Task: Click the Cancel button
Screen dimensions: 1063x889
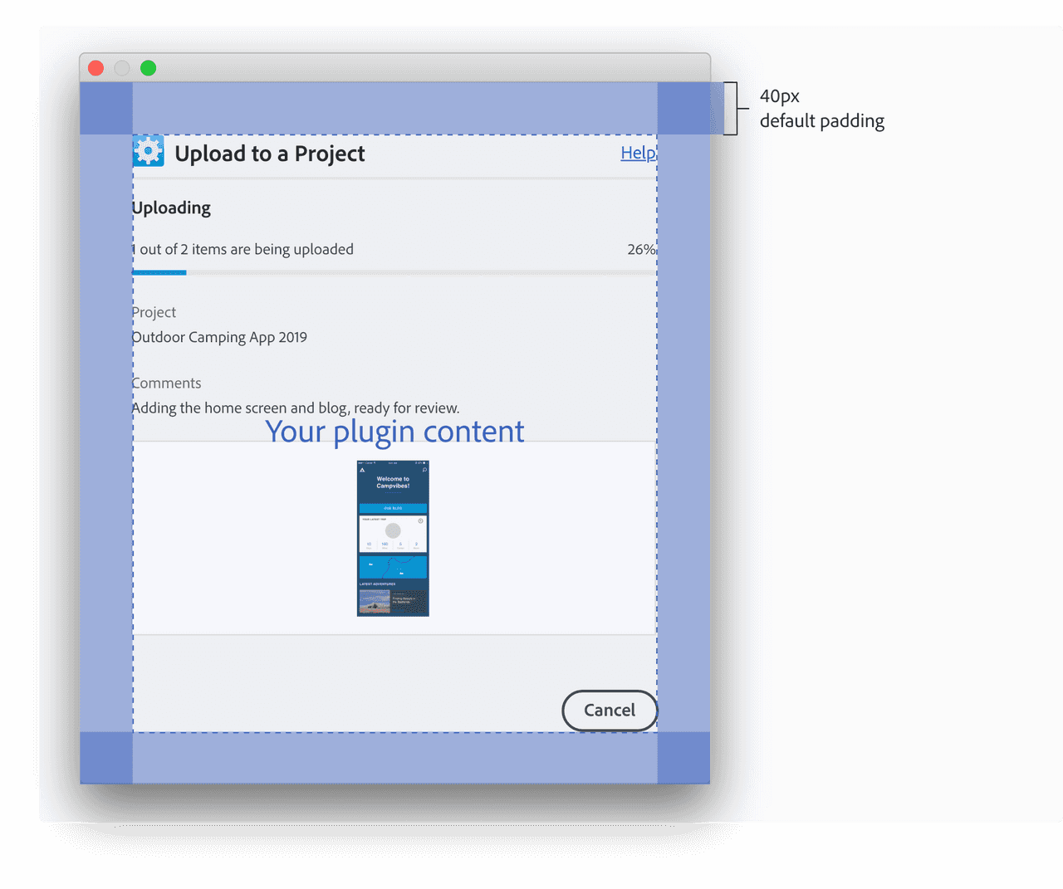Action: pyautogui.click(x=610, y=711)
